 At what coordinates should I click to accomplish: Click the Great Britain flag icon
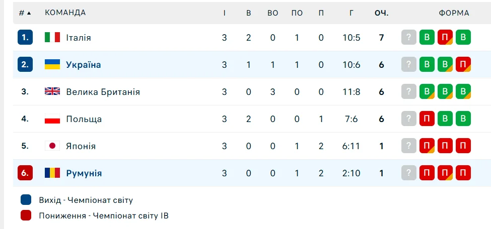click(x=52, y=92)
